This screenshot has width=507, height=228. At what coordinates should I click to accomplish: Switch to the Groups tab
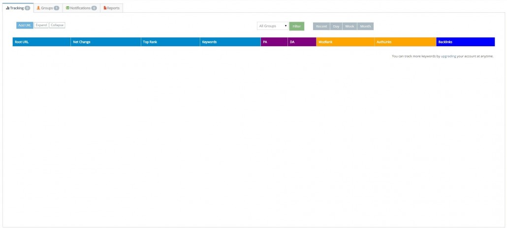pos(48,8)
